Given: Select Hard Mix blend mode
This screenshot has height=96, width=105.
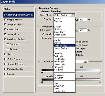Looking at the screenshot, I should pos(64,70).
